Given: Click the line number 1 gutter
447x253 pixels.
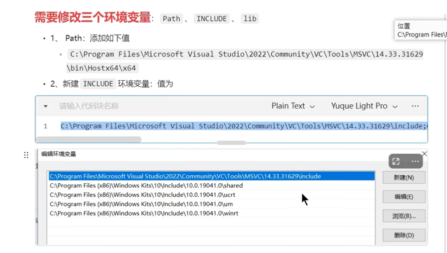Looking at the screenshot, I should 45,126.
